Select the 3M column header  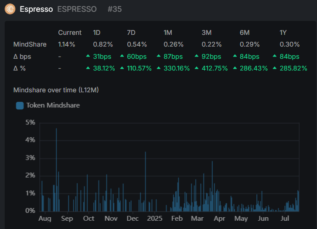(x=206, y=33)
